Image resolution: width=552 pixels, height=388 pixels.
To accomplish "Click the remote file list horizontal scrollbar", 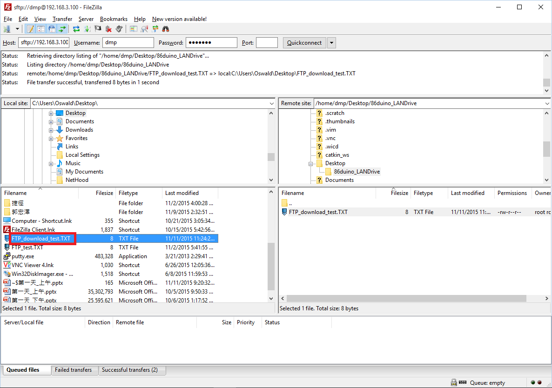I will (x=406, y=298).
